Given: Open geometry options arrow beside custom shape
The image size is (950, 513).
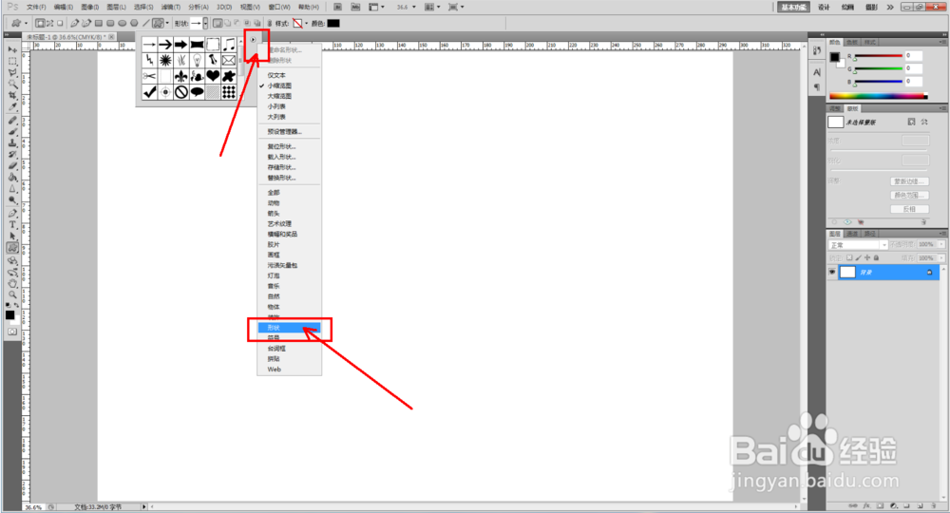Looking at the screenshot, I should pos(167,23).
